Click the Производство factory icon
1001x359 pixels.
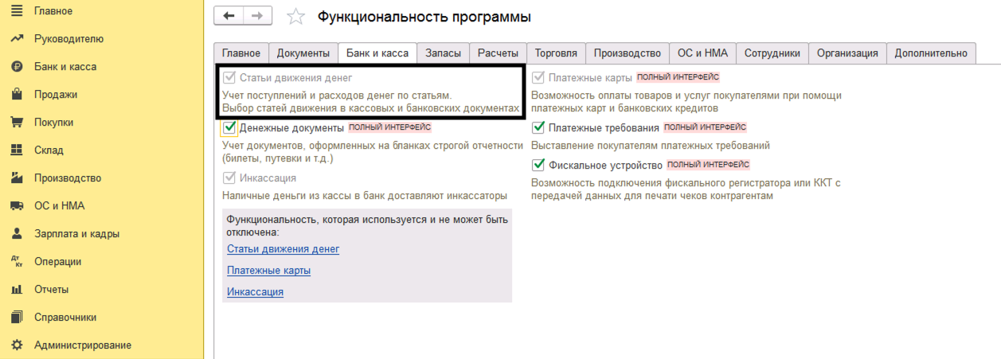click(16, 178)
